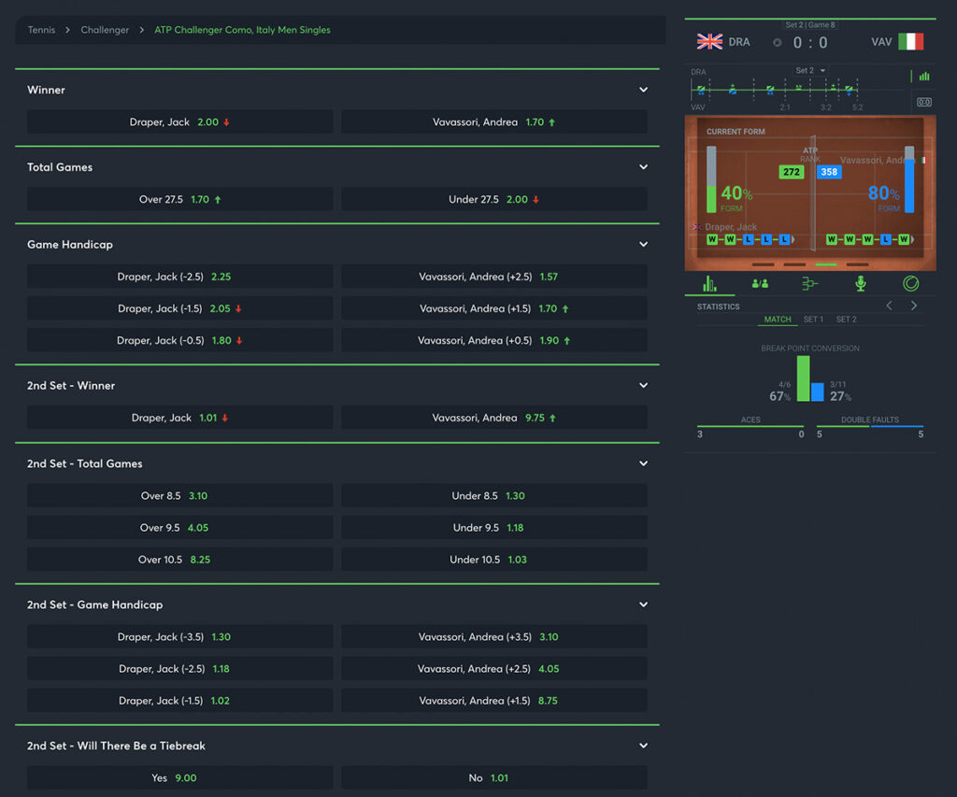
Task: Go to next statistics page arrow
Action: (914, 306)
